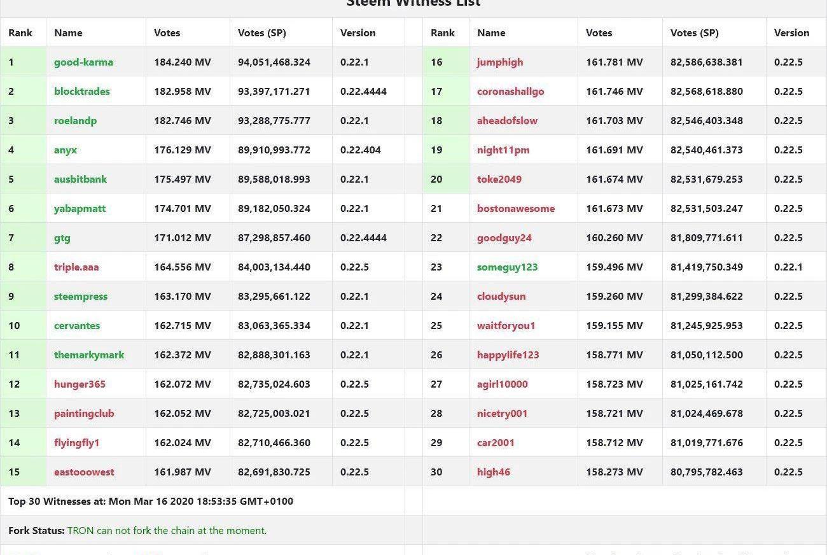Click rank 20 cell
Screen dimensions: 827x555
click(x=446, y=179)
